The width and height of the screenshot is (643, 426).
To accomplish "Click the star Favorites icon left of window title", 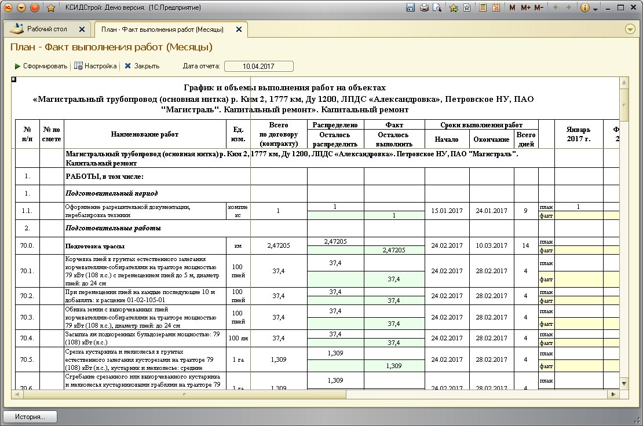I will 51,8.
